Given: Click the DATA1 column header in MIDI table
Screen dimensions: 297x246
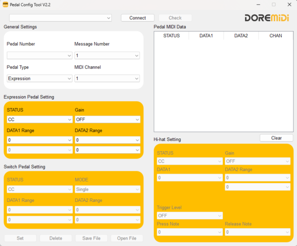Looking at the screenshot, I should pos(206,36).
